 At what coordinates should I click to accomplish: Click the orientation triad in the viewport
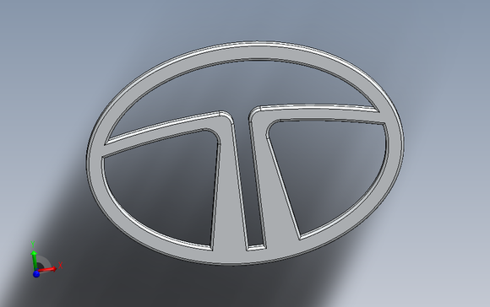click(x=46, y=260)
